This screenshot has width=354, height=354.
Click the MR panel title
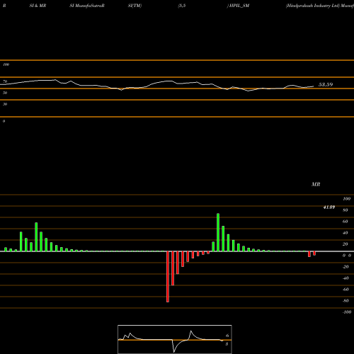316,184
